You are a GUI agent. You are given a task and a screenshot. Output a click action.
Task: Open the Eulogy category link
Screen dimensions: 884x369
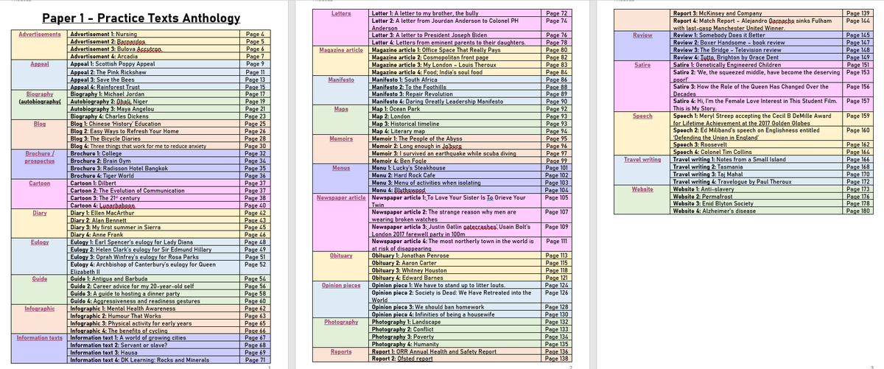pos(40,242)
